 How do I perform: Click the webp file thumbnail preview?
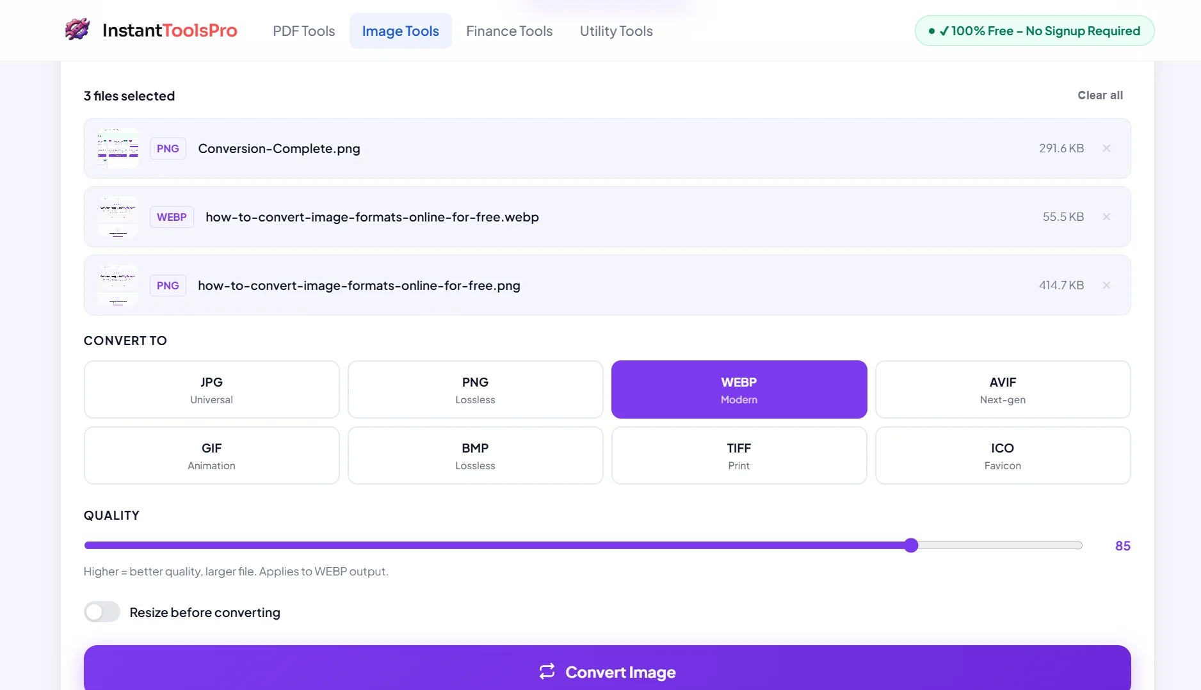118,217
